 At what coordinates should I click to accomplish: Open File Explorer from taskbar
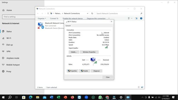[38, 97]
